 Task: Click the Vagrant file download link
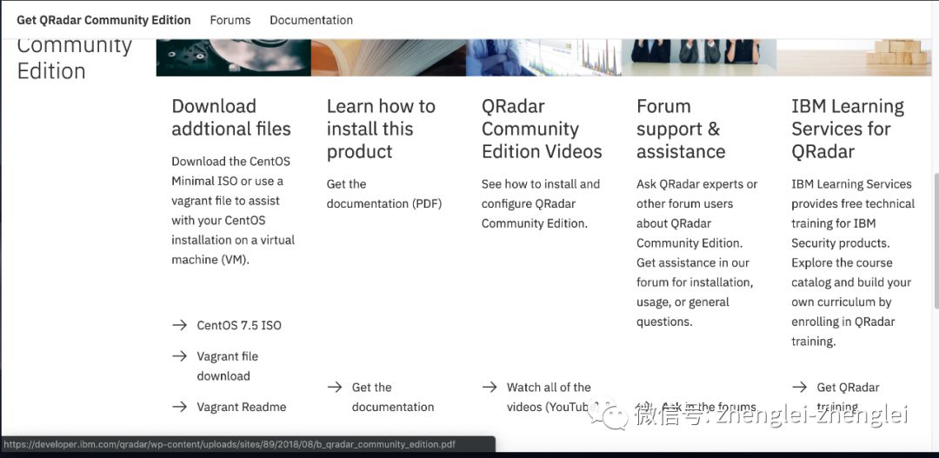pyautogui.click(x=228, y=366)
